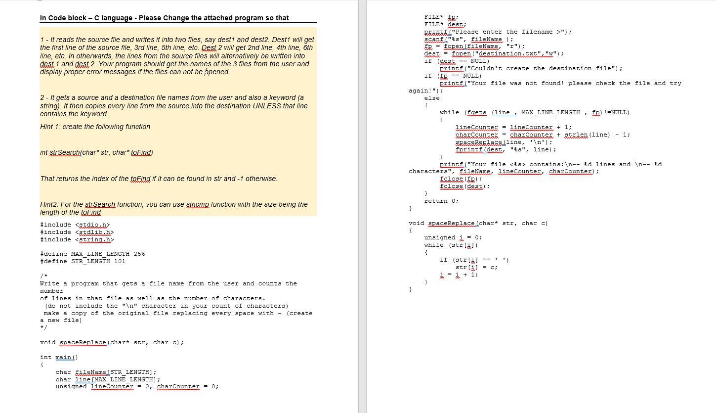Click the '#include <stdio.h>' line
716x413 pixels.
pyautogui.click(x=75, y=225)
